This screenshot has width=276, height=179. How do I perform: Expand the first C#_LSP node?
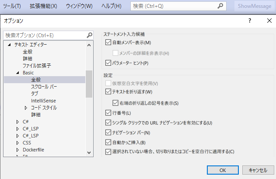(x=17, y=129)
